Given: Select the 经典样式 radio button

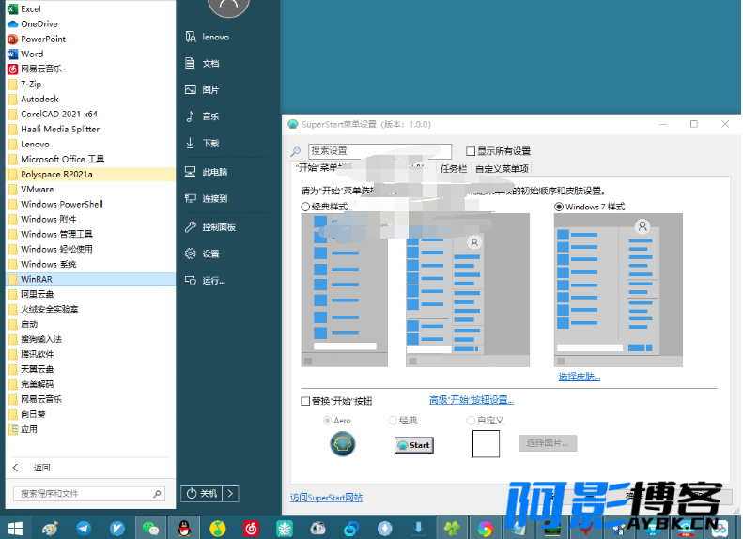Looking at the screenshot, I should (305, 207).
